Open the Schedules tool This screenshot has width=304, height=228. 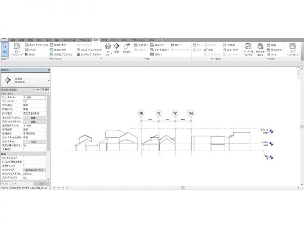point(175,45)
